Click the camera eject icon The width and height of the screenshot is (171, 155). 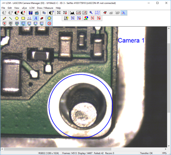point(23,13)
